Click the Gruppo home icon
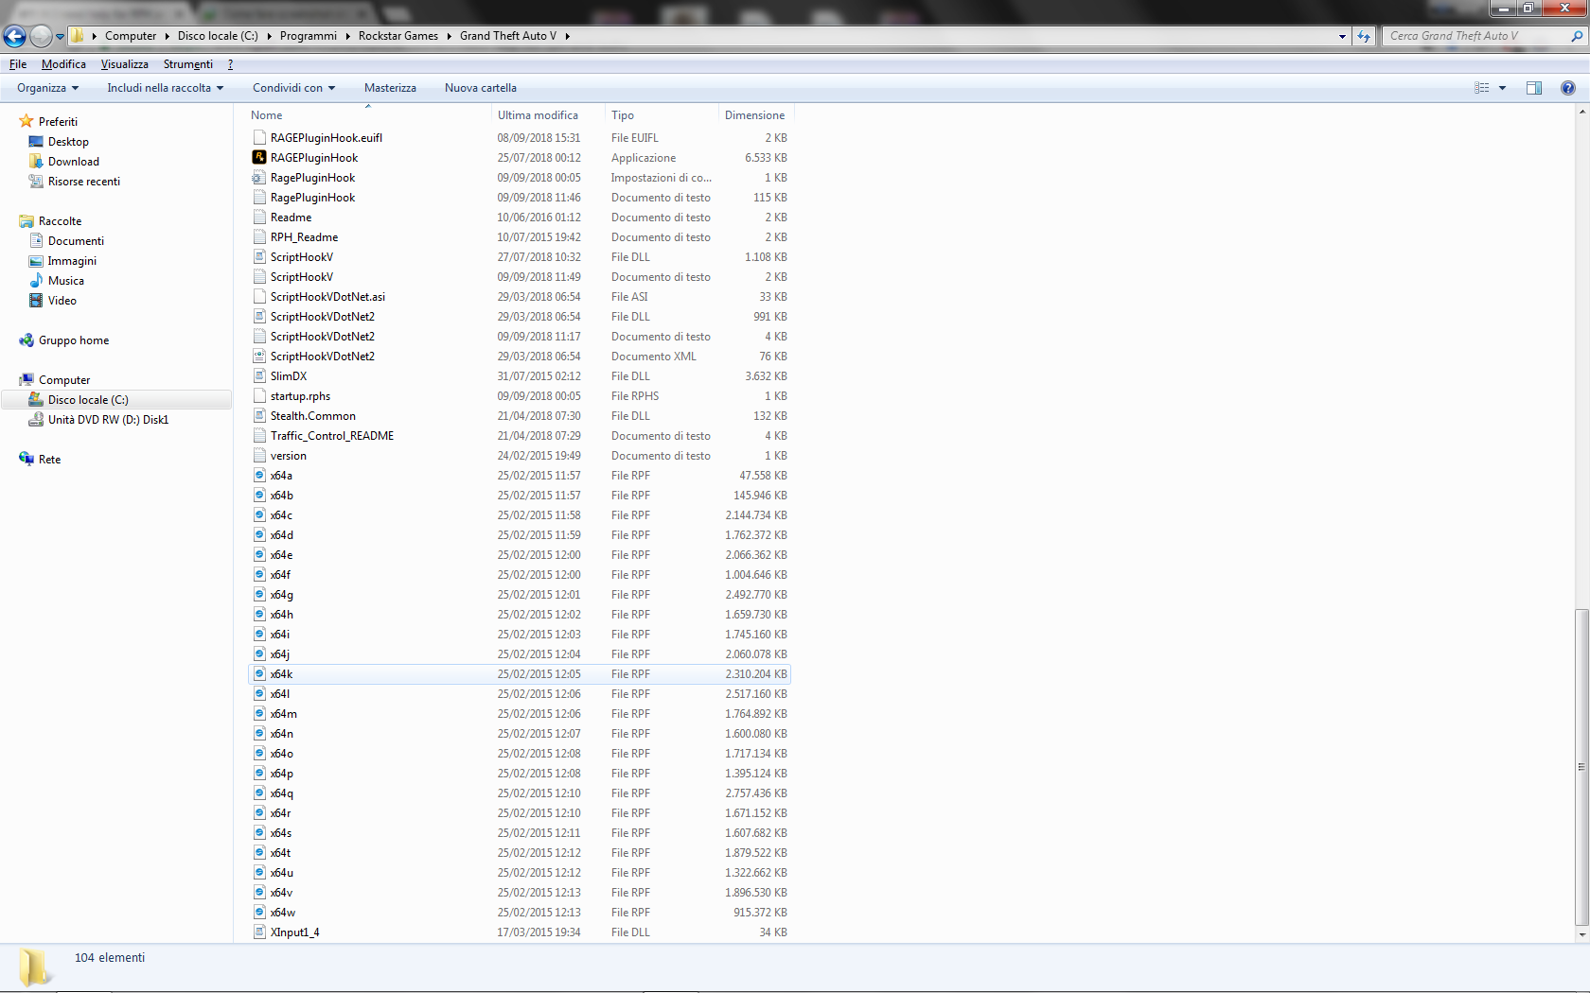 tap(26, 340)
